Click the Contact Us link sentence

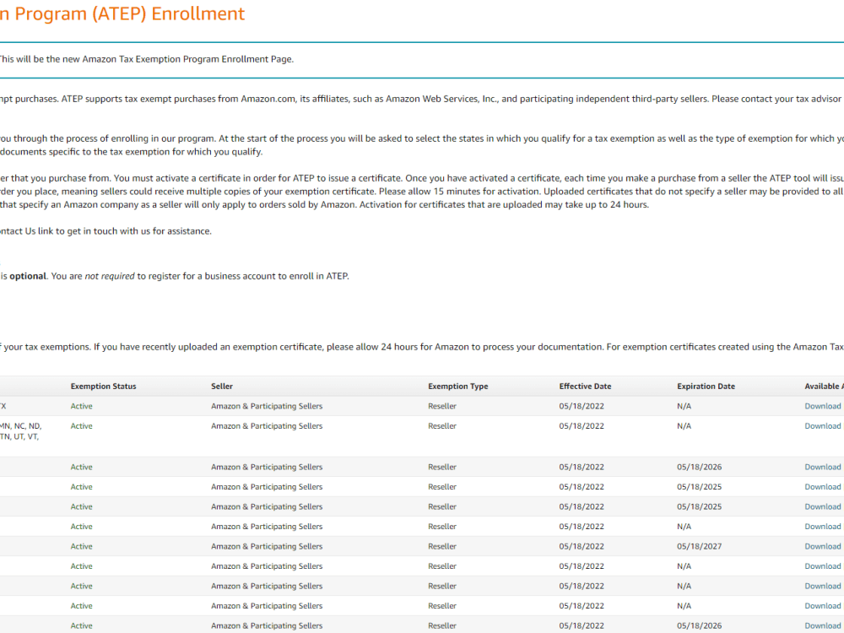tap(105, 231)
